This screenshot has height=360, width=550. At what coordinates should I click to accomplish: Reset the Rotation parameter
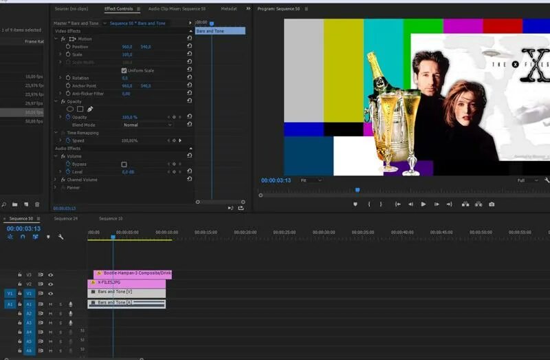(x=190, y=77)
